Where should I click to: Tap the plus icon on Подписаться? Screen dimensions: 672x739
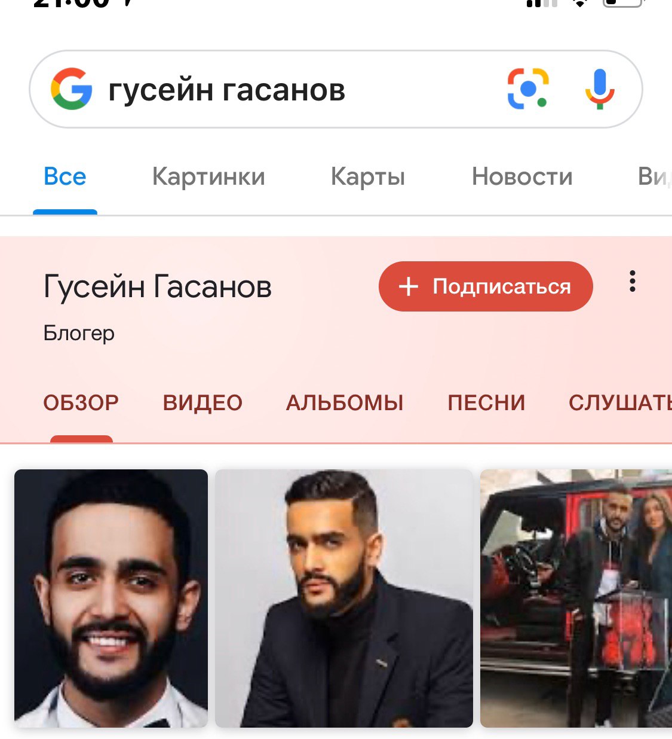coord(409,286)
